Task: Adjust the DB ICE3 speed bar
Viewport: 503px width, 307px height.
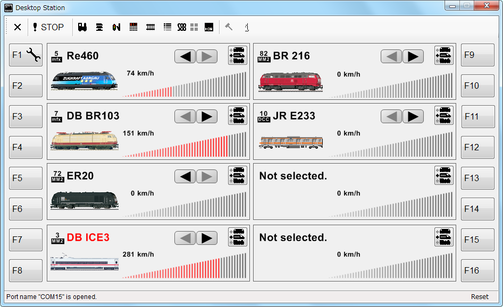Action: pos(184,266)
